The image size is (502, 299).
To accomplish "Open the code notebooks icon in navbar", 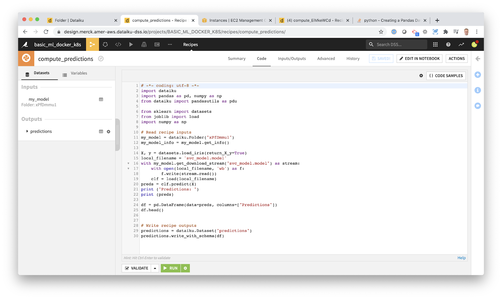I will pyautogui.click(x=118, y=45).
